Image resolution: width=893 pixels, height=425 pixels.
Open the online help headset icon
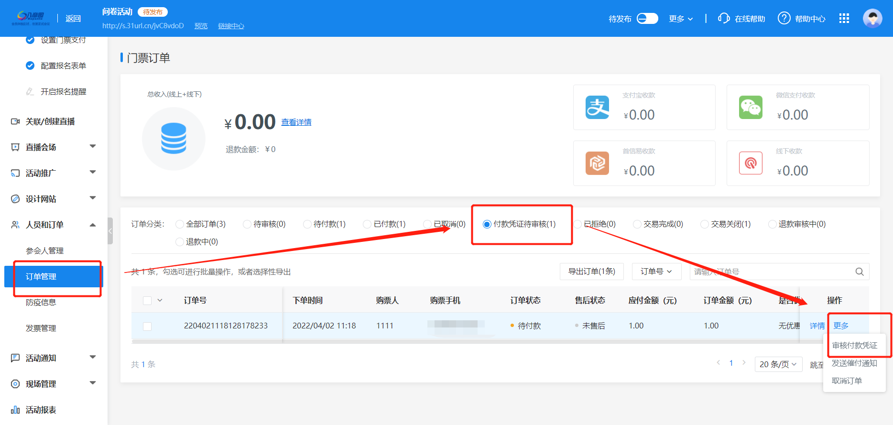click(724, 18)
